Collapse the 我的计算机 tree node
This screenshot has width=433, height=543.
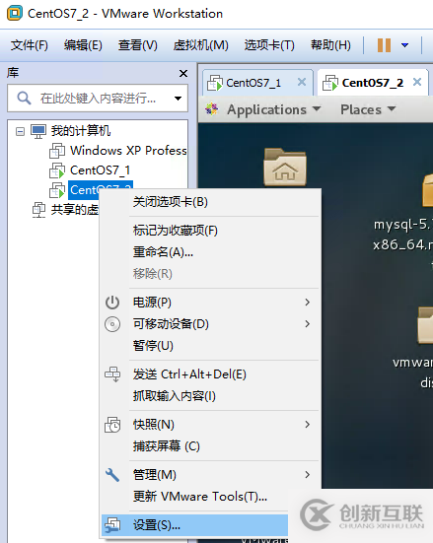(20, 131)
